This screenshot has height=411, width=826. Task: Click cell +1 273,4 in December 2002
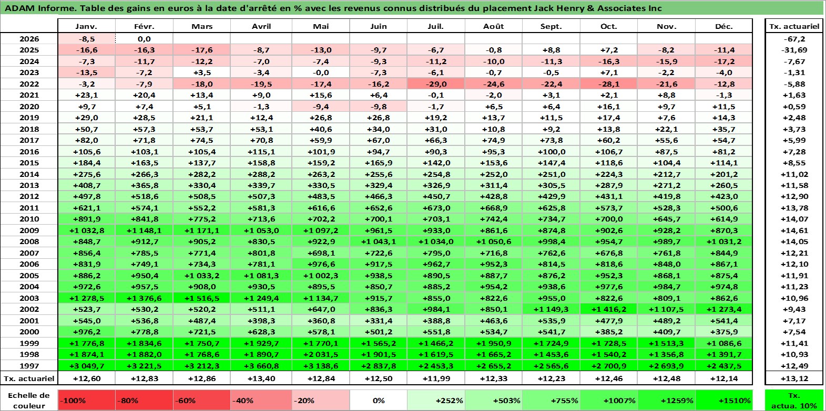click(724, 309)
